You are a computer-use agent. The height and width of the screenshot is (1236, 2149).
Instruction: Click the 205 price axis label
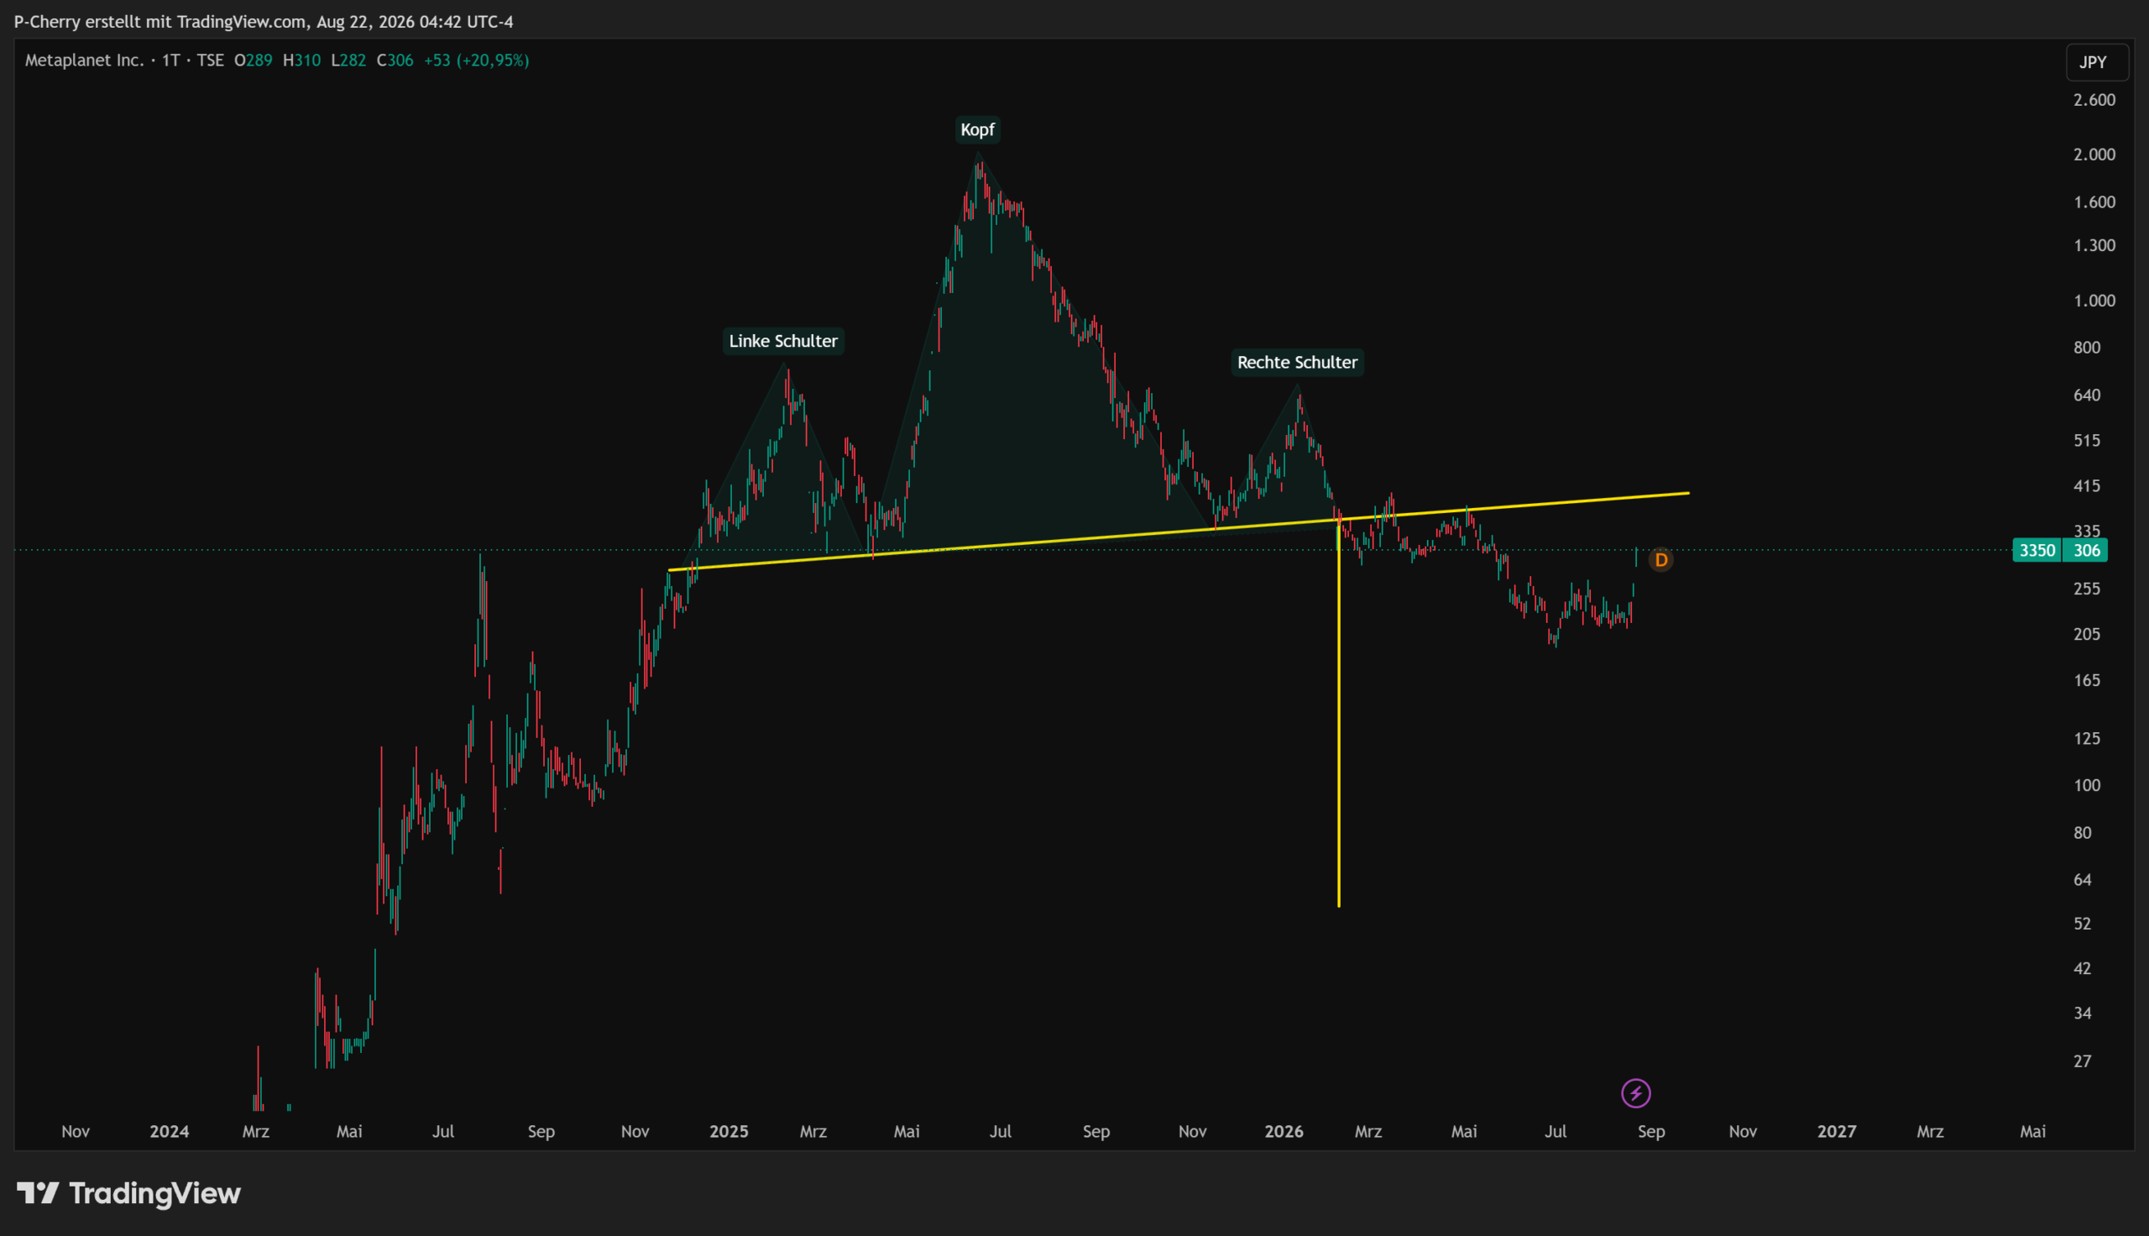2086,634
